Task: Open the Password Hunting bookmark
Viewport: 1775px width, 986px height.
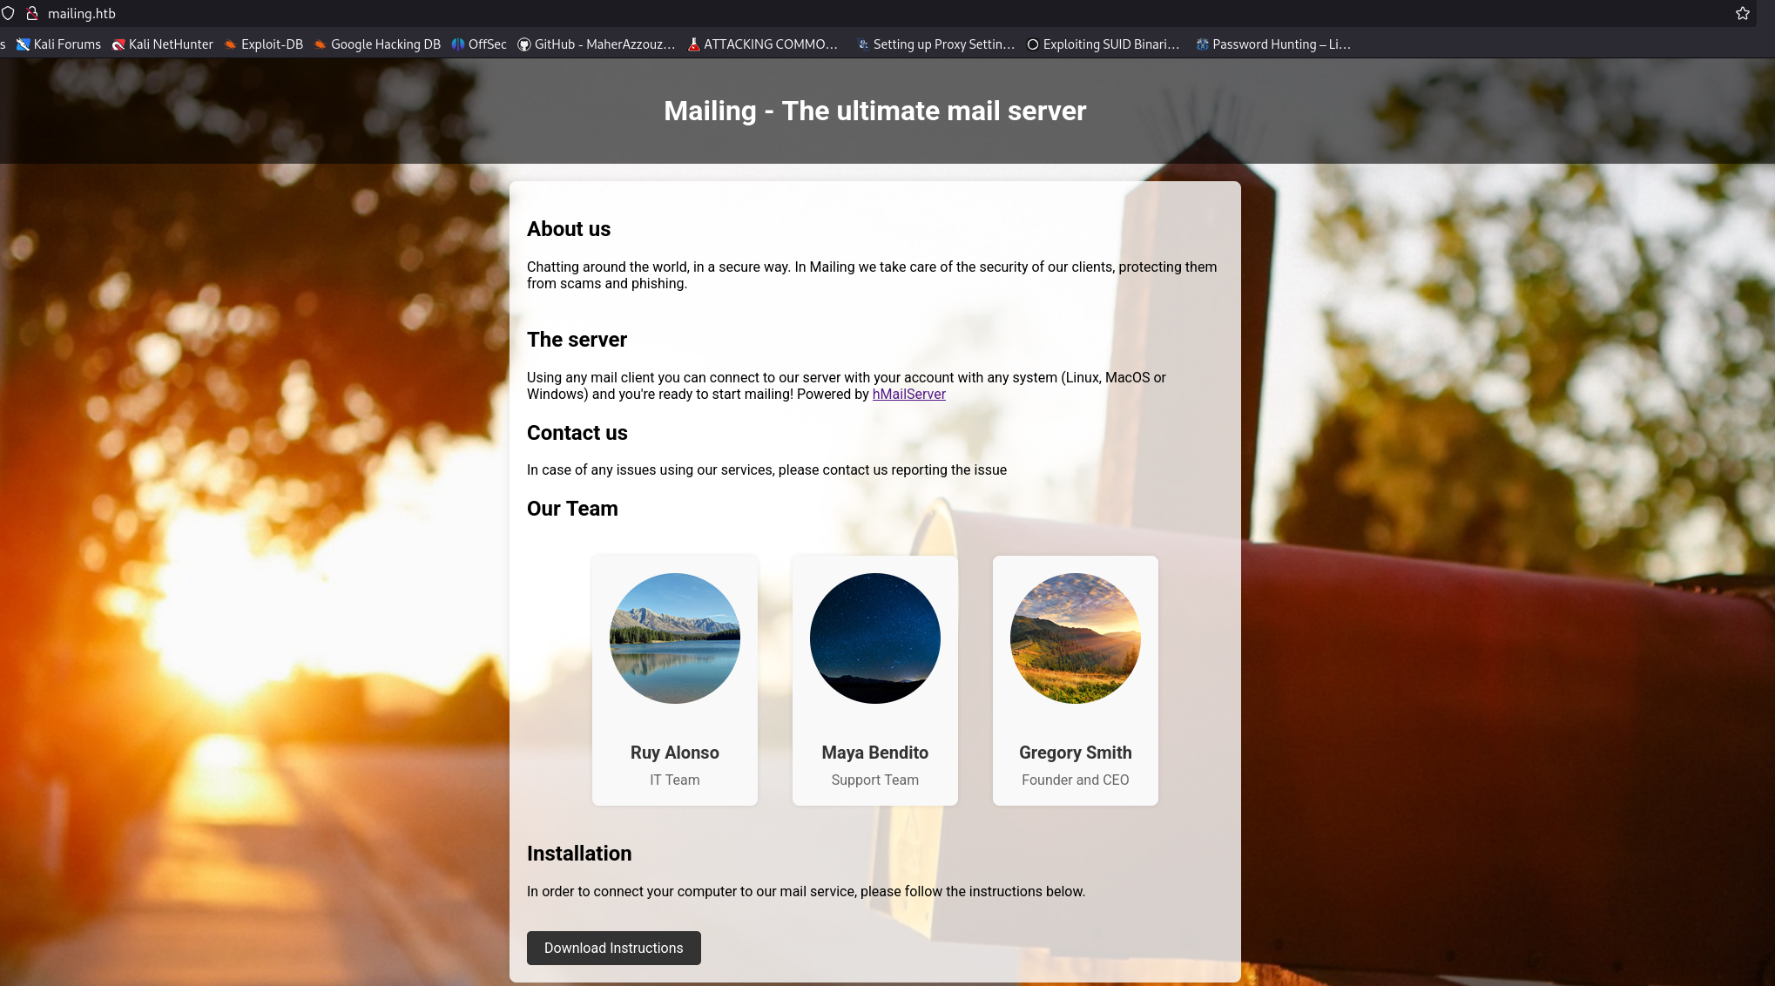Action: pos(1273,44)
